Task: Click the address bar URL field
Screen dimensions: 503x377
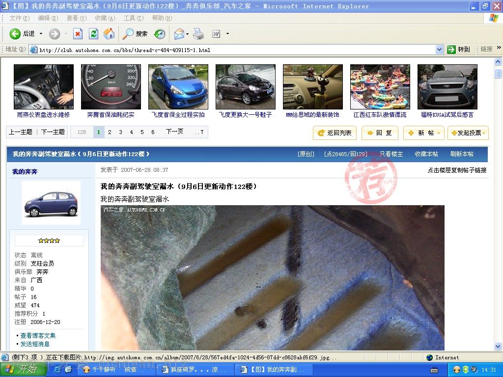Action: tap(236, 50)
